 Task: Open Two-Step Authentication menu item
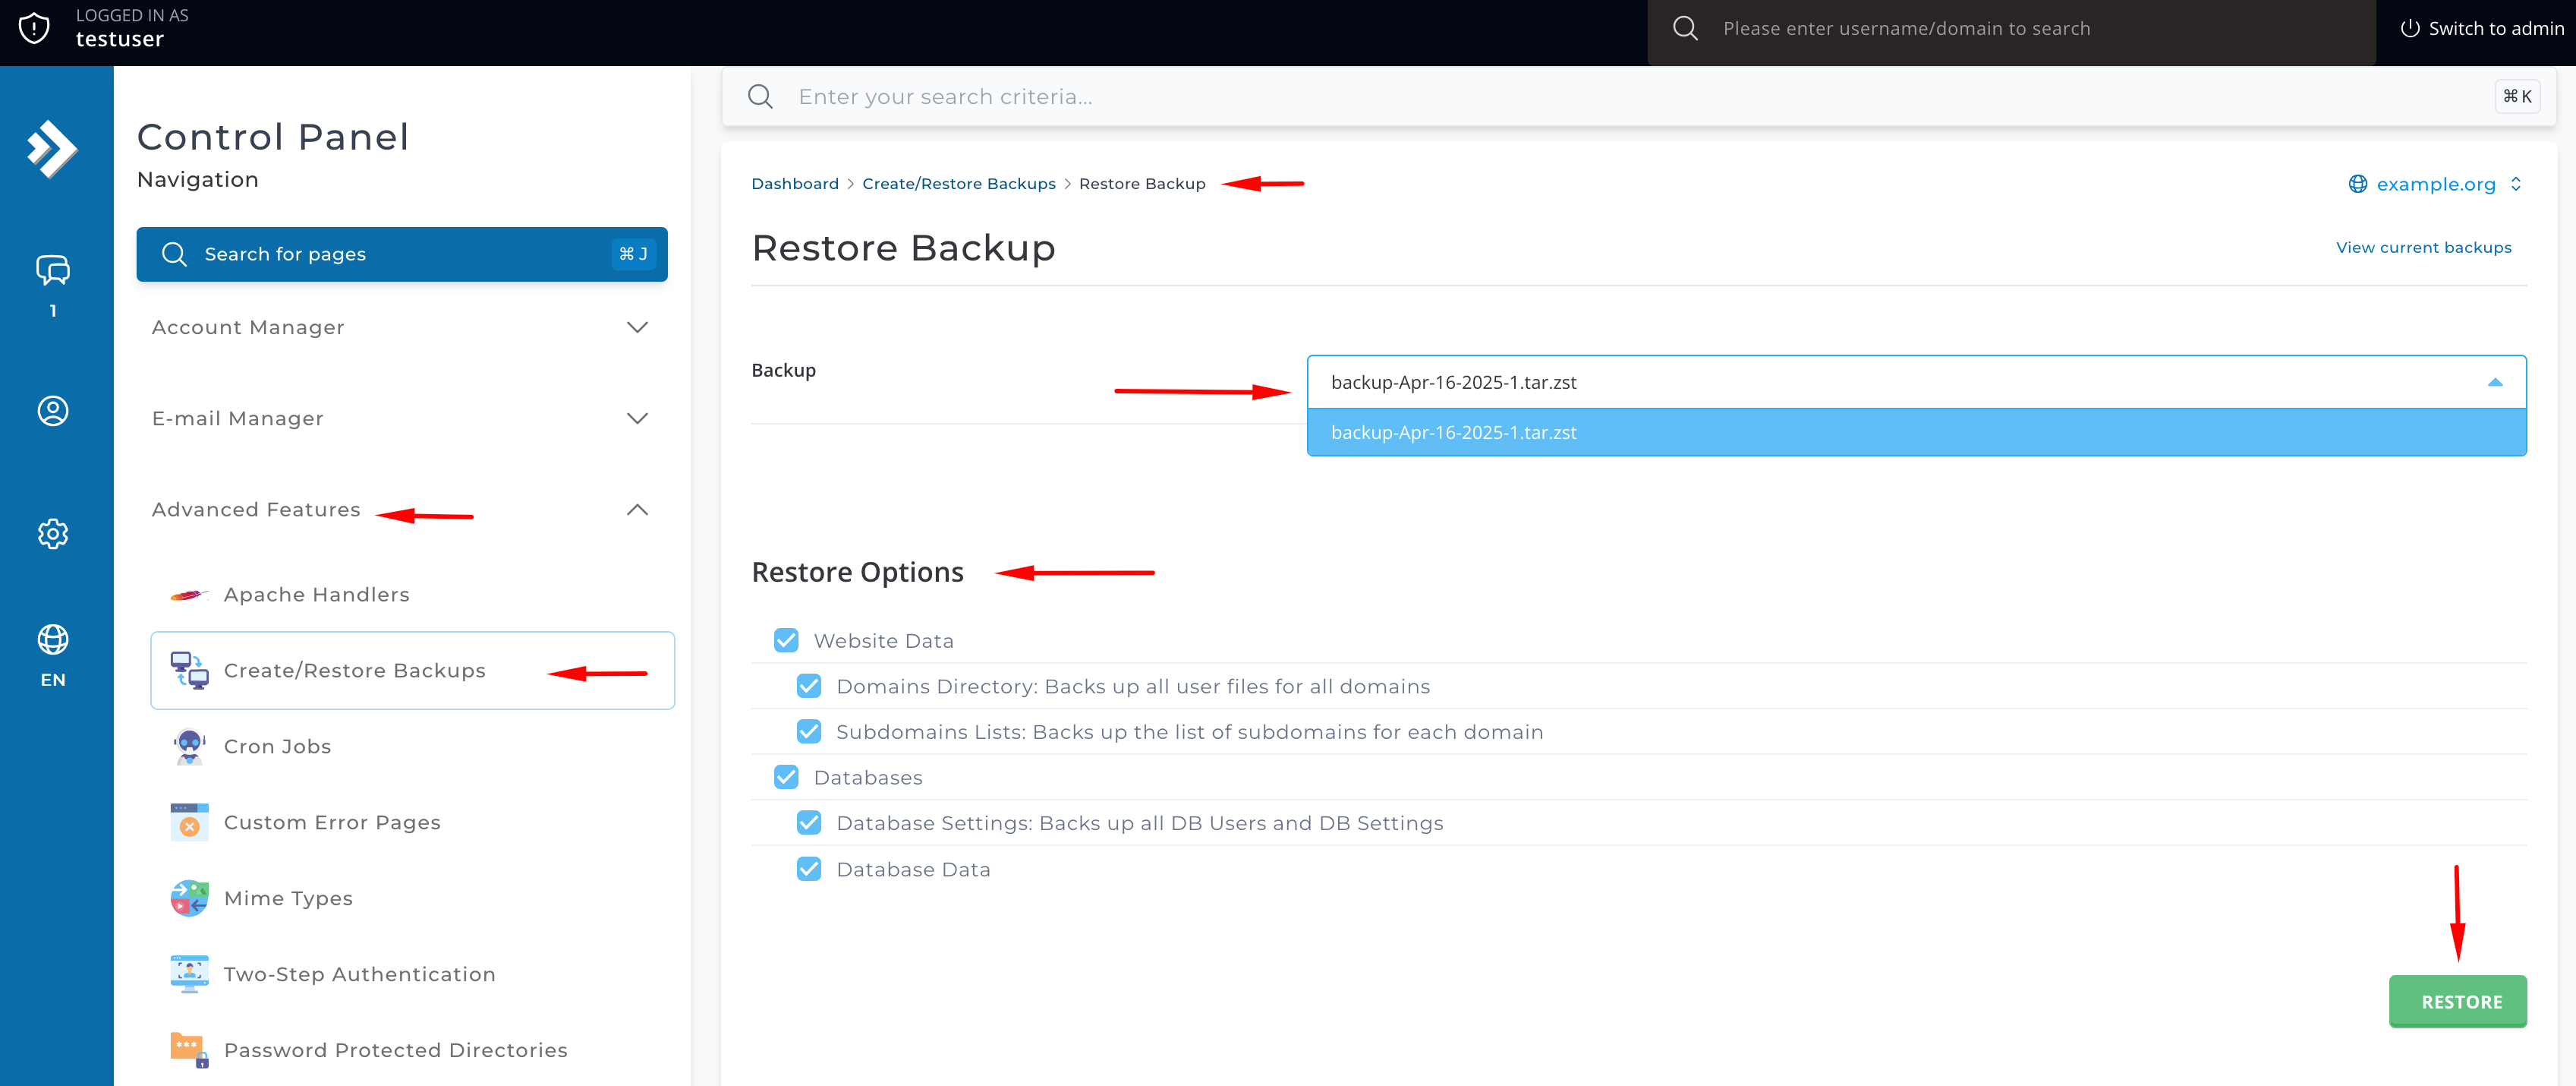(360, 974)
